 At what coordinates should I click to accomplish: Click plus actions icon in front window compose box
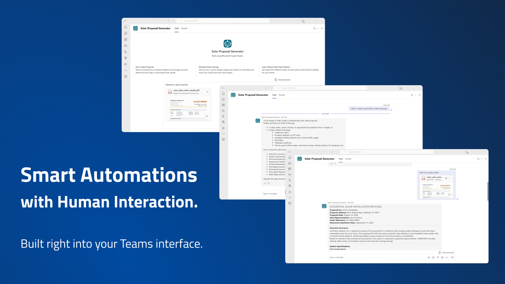click(x=447, y=257)
